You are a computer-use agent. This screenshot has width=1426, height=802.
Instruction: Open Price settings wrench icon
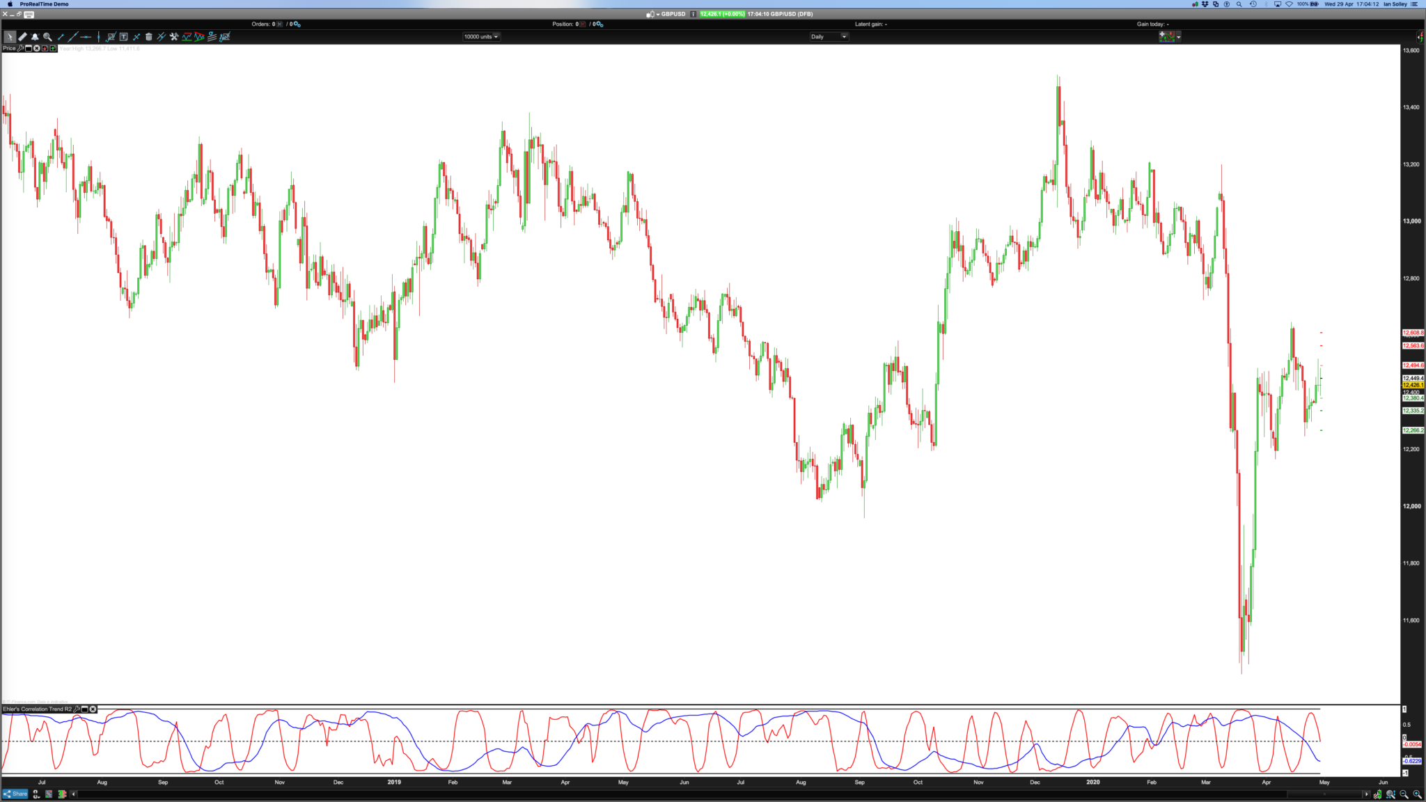(x=20, y=48)
